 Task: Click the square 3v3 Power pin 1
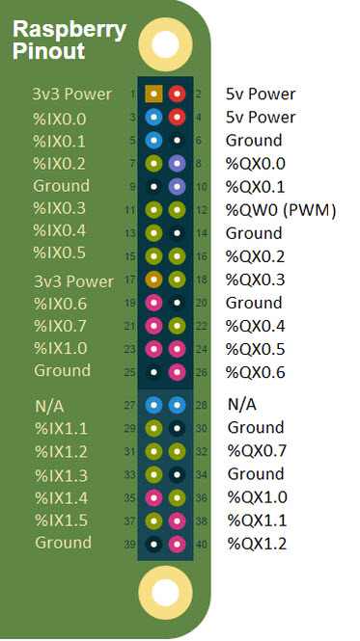point(153,94)
